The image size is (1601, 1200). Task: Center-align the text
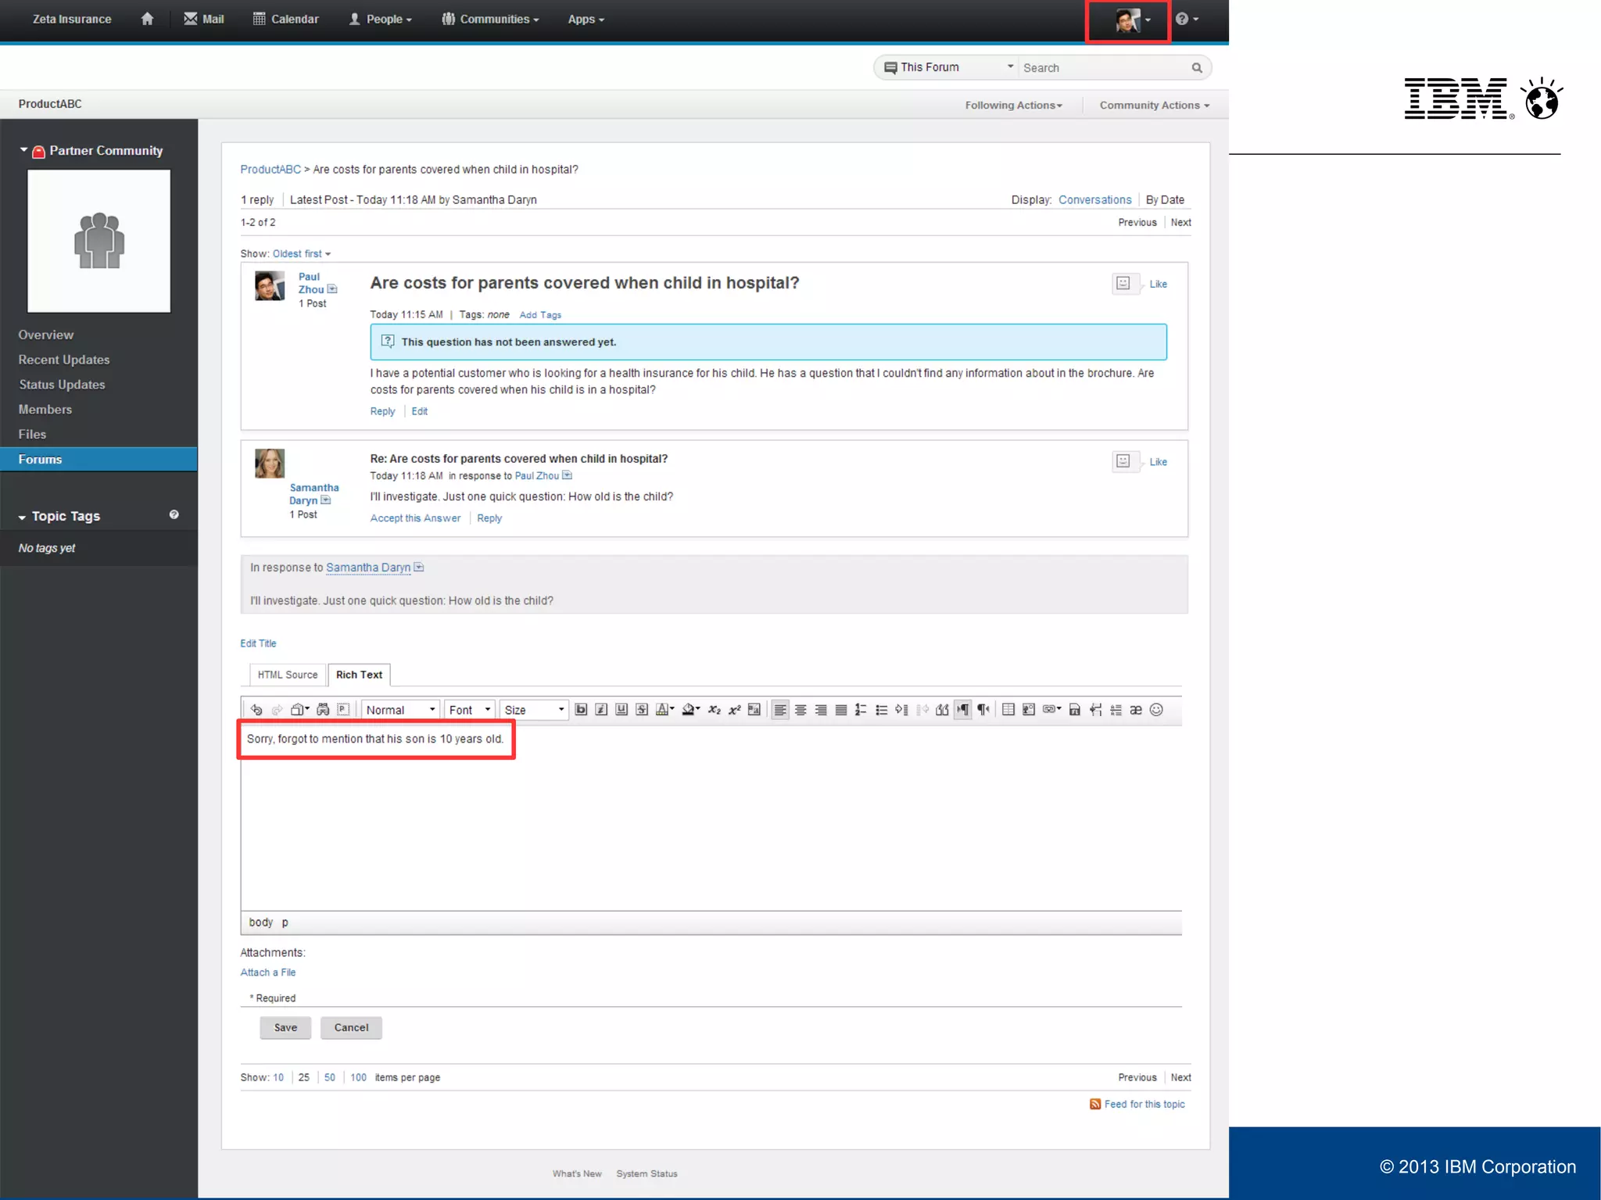(800, 710)
